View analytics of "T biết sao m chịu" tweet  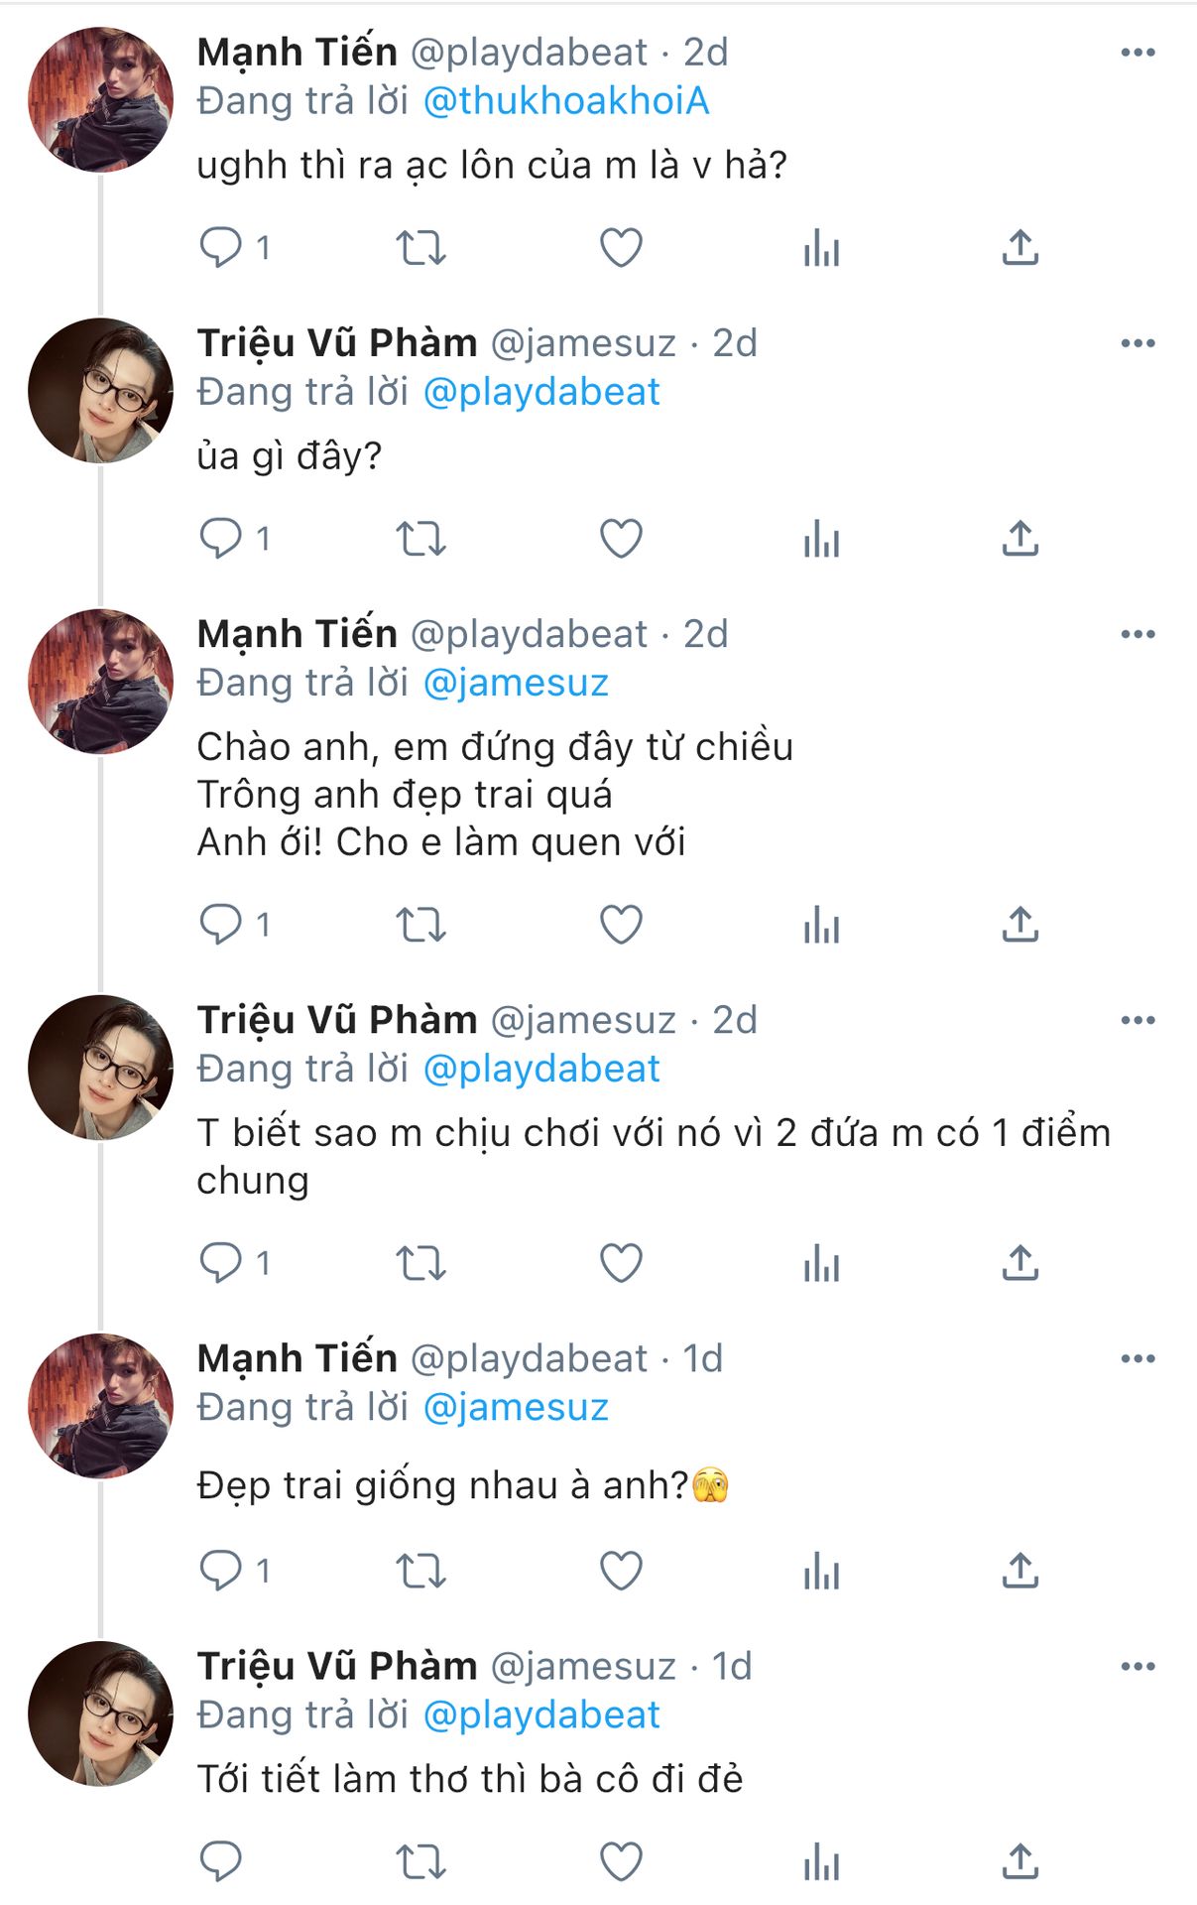pos(821,1263)
